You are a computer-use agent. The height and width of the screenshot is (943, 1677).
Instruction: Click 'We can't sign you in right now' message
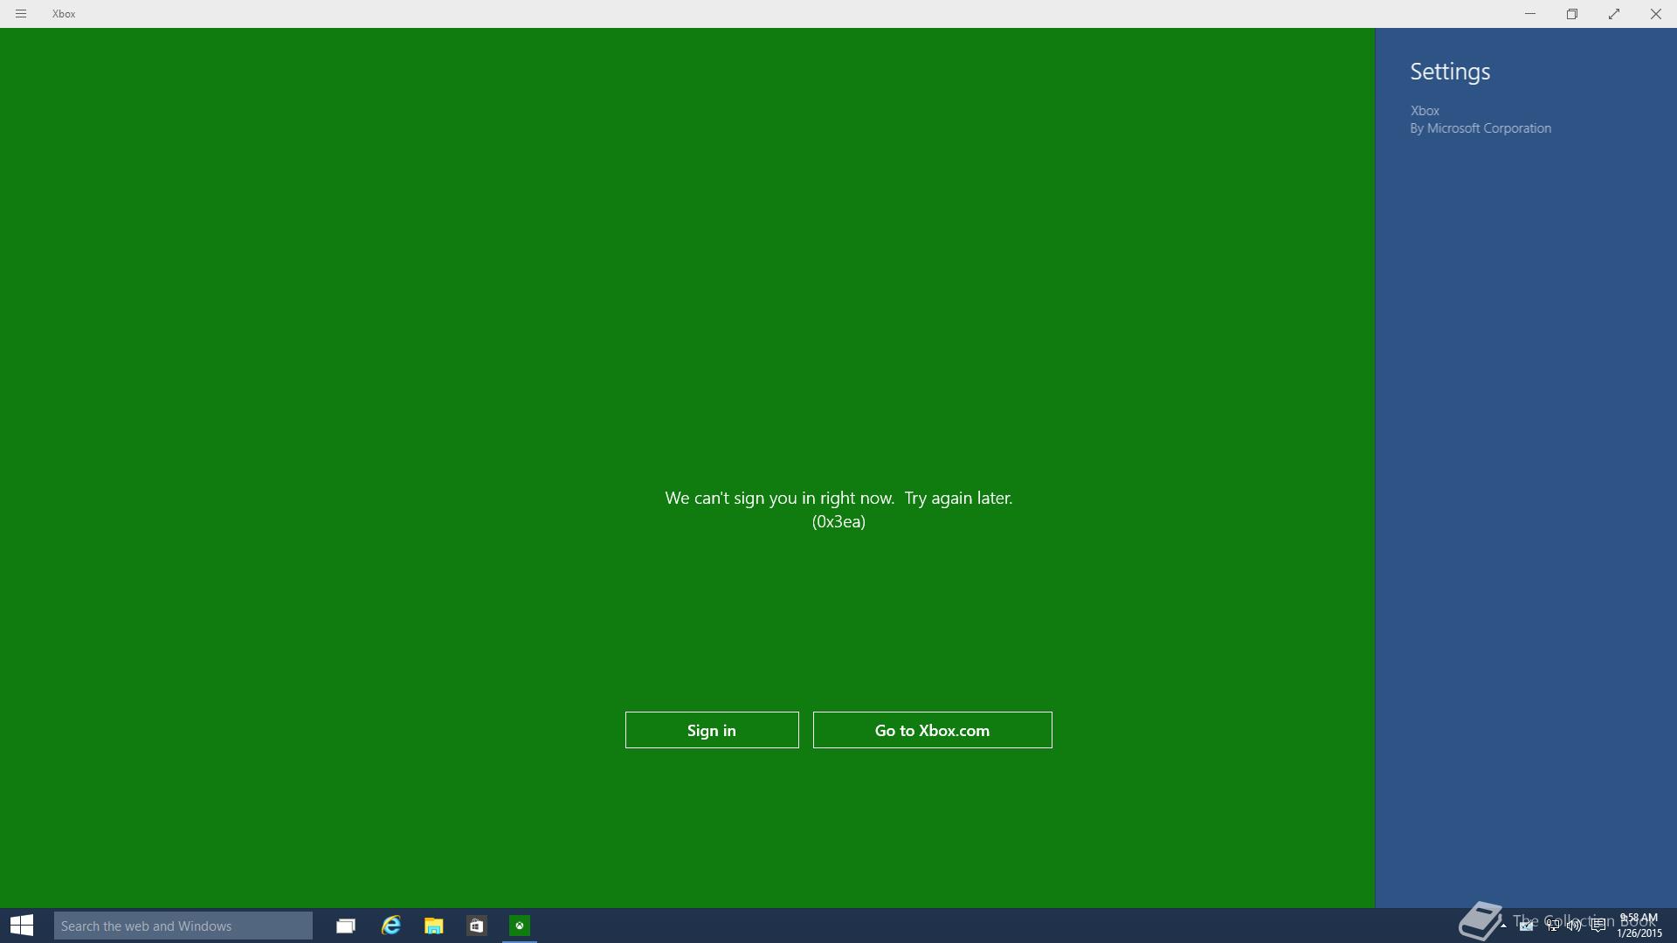click(838, 498)
